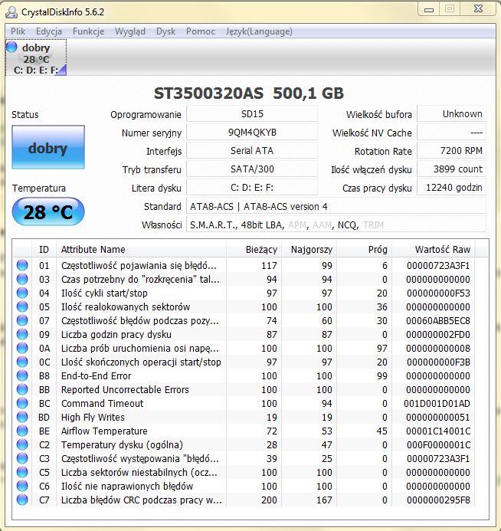This screenshot has height=531, width=501.
Task: Click the Bieżący column header
Action: click(254, 250)
